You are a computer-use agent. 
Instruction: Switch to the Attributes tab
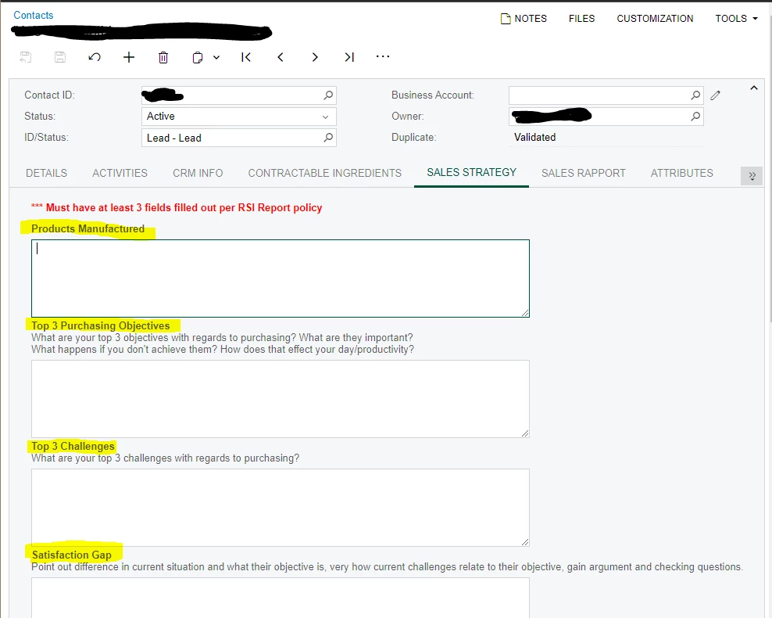pyautogui.click(x=682, y=173)
